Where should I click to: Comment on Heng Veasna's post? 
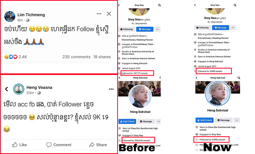point(59,145)
